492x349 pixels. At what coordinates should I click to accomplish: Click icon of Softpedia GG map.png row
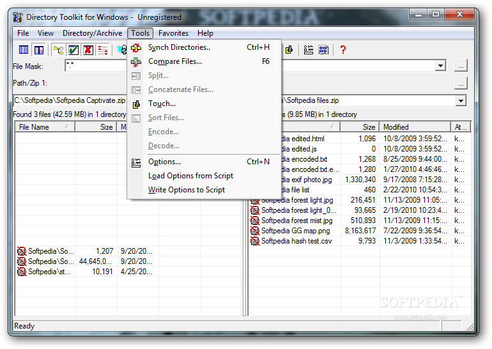(255, 231)
